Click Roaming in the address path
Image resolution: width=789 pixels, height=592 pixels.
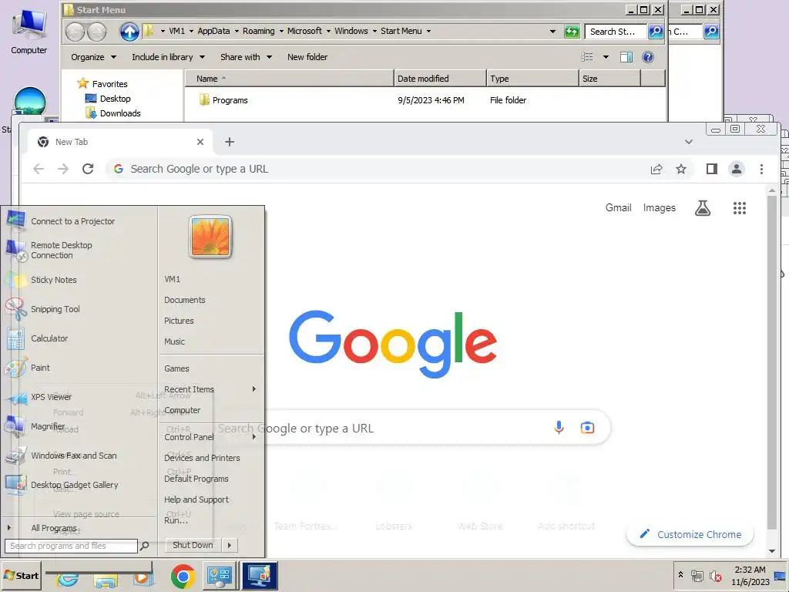point(259,31)
